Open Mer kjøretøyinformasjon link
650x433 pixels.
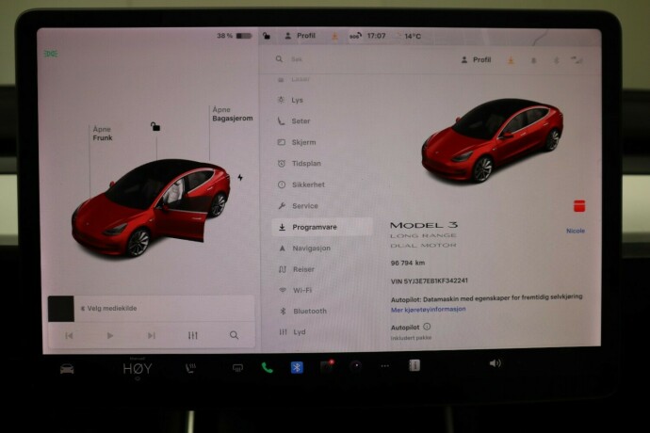(429, 309)
